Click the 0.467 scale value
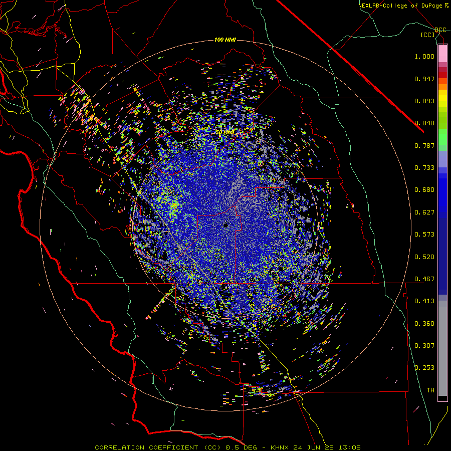 [424, 279]
